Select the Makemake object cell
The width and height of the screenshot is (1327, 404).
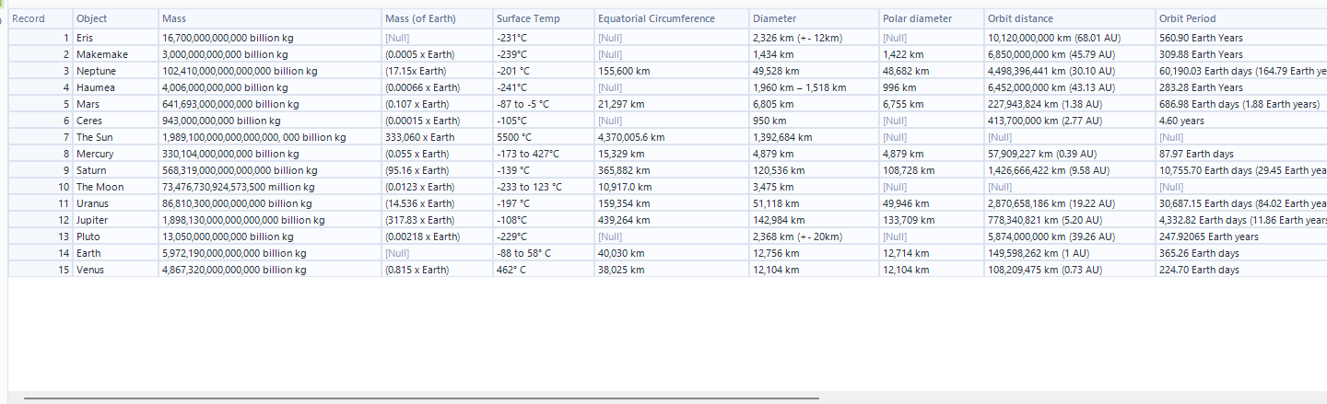114,54
